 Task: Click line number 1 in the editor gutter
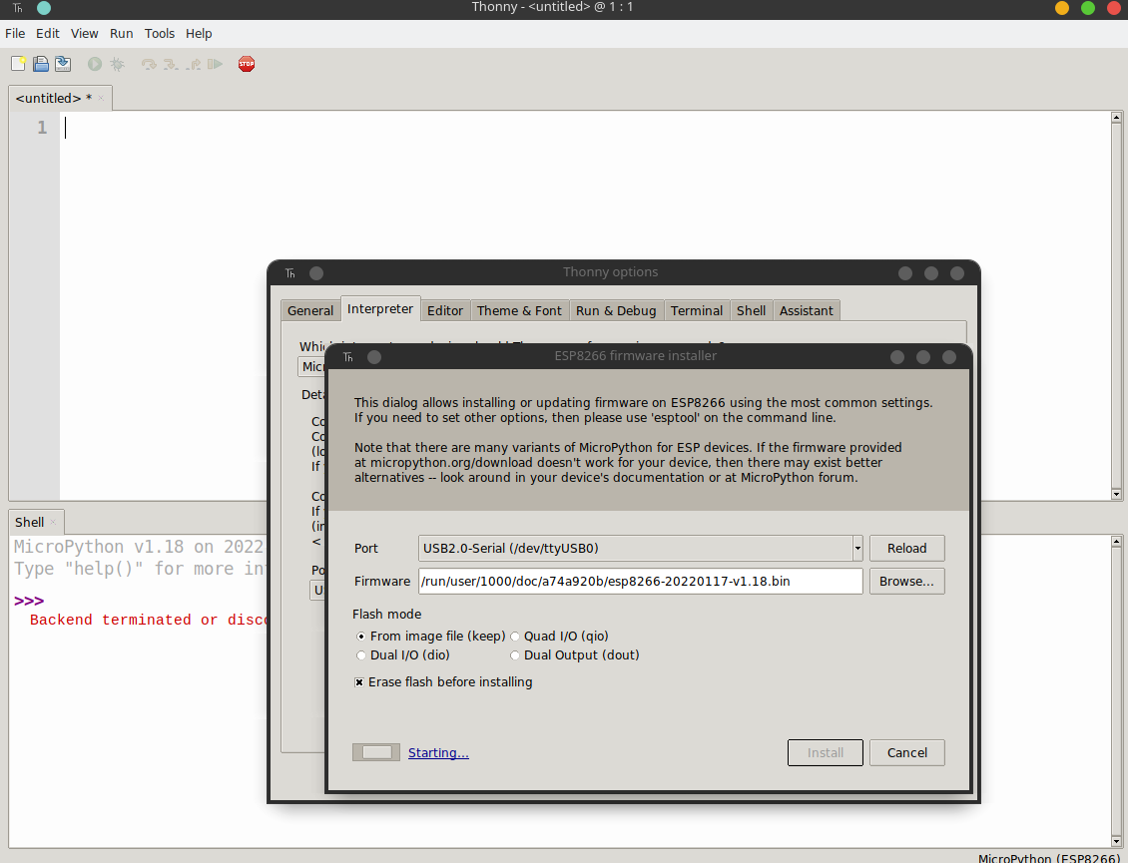42,128
